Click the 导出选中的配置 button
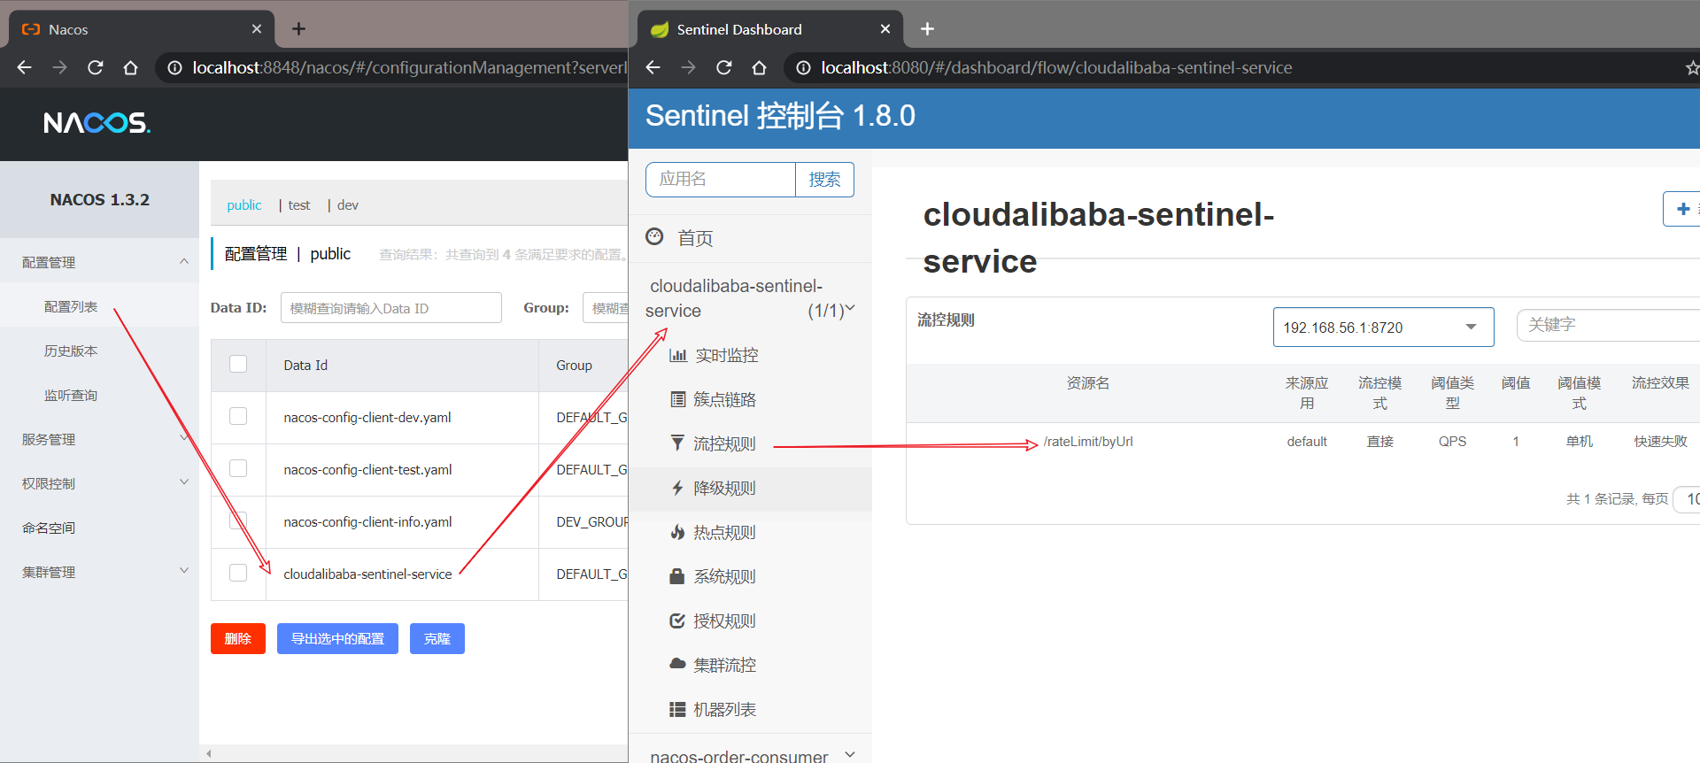 pos(337,638)
